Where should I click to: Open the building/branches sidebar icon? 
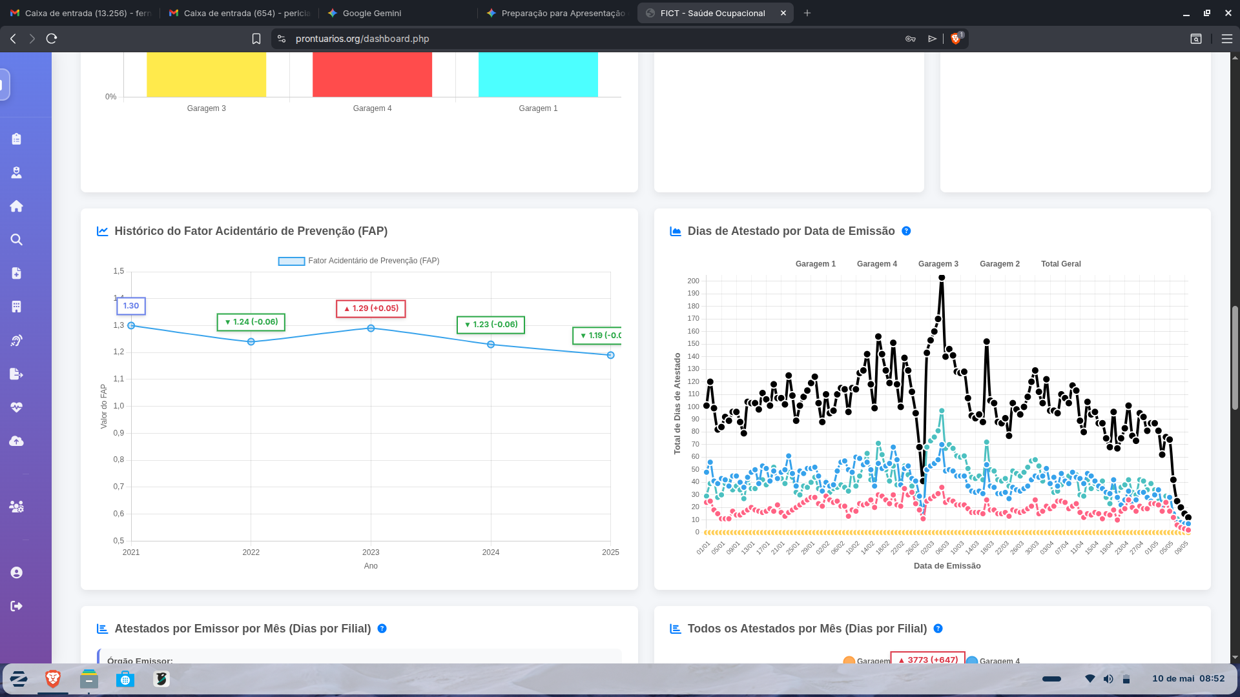tap(17, 307)
